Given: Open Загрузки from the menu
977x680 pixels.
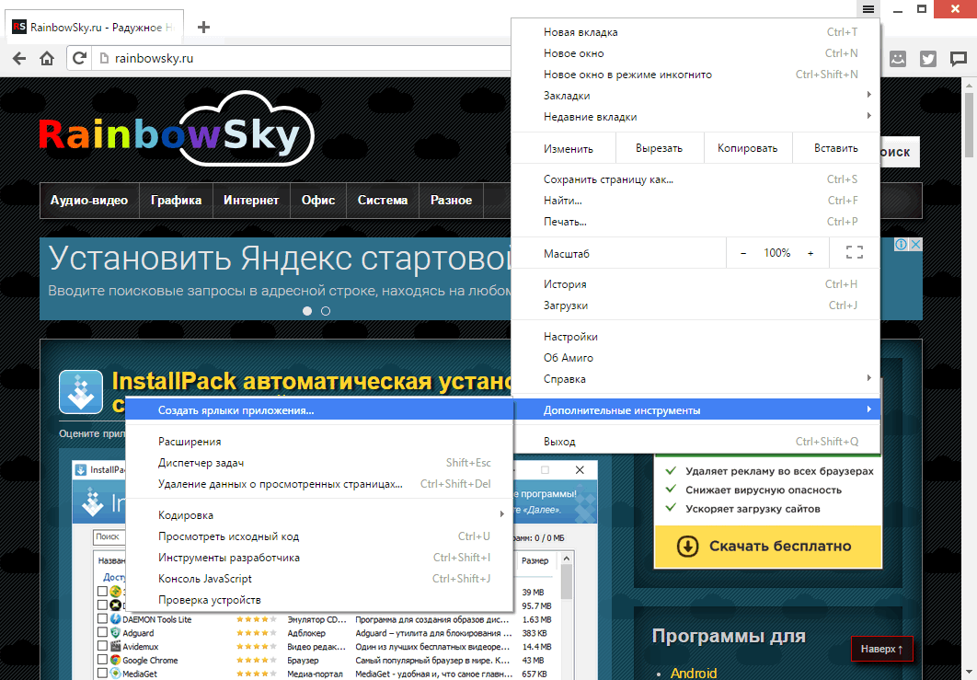Looking at the screenshot, I should (695, 305).
